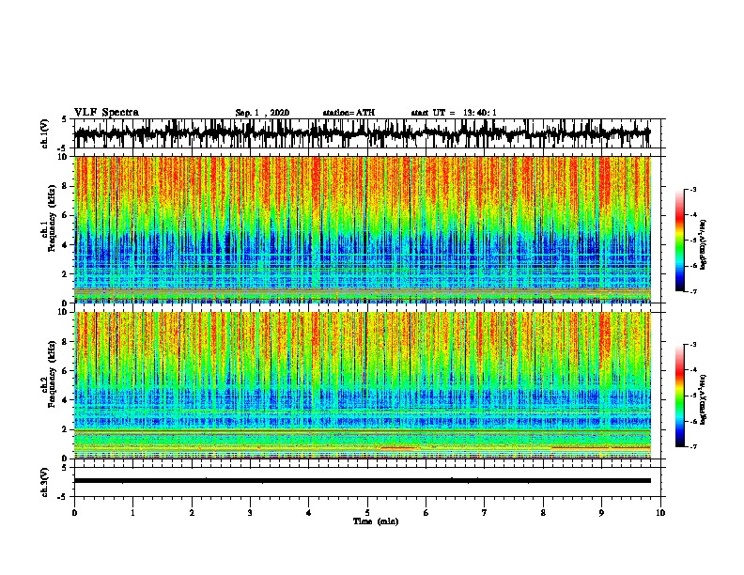The width and height of the screenshot is (744, 575).
Task: Click time axis tick label "5"
Action: click(x=367, y=513)
